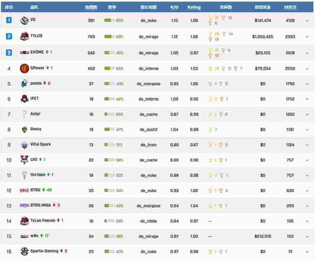Open the wNv team logo
The image size is (315, 261).
[24, 236]
